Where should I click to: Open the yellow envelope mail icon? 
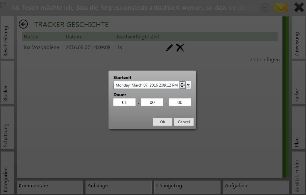(x=281, y=7)
